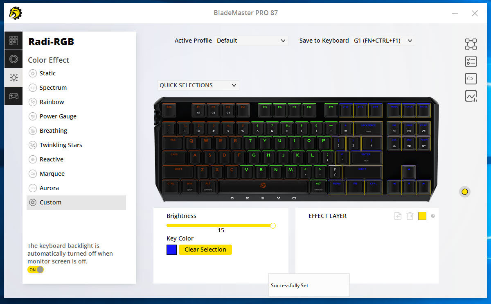Viewport: 491px width, 304px height.
Task: Click the Effect Layer help icon
Action: click(433, 216)
